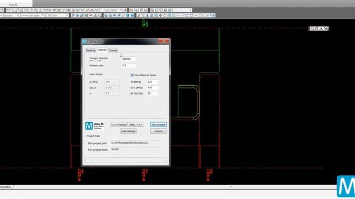
Task: Click the K [MPa] field
Action: 112,82
